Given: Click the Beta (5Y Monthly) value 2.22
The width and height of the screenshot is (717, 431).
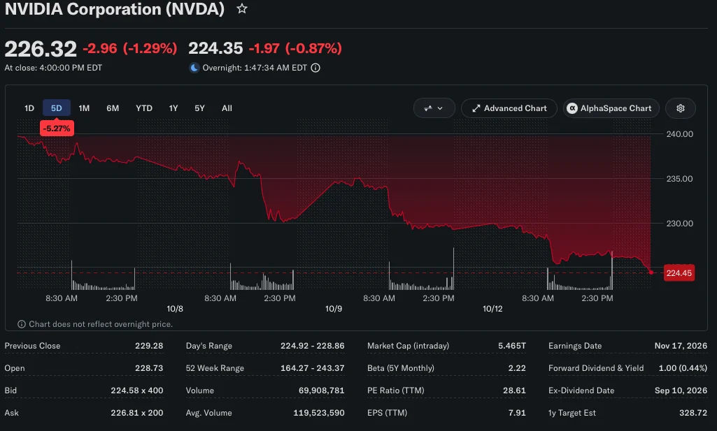Looking at the screenshot, I should pyautogui.click(x=517, y=368).
